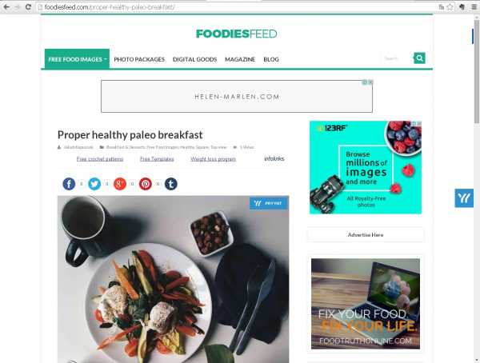The height and width of the screenshot is (363, 480).
Task: Go to the Magazine section
Action: pos(240,59)
